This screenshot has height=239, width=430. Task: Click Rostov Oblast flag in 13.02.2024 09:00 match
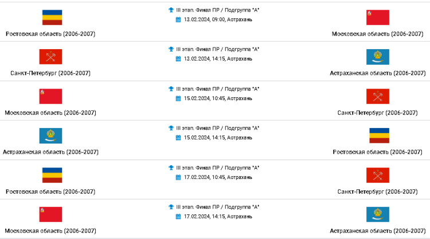(x=50, y=17)
